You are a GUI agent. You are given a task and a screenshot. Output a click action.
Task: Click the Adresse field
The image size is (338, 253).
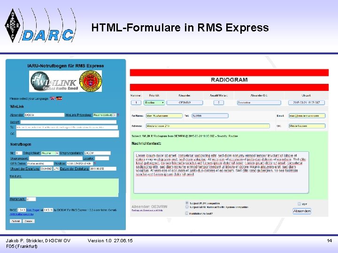[x=208, y=126]
